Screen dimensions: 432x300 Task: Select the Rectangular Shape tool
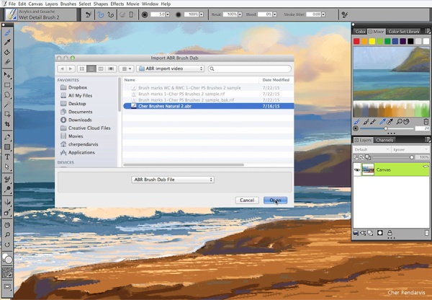coord(7,147)
